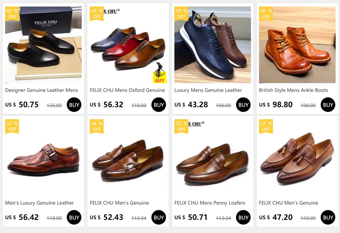
Task: Open the British Style Mens Ankle Boots listing
Action: click(294, 90)
